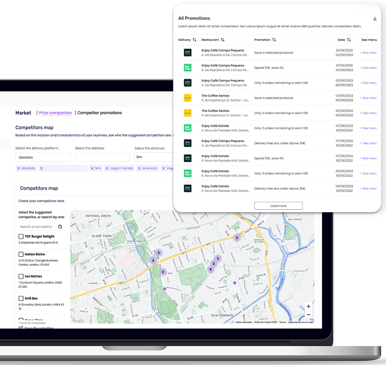Tick the TGF Burger Delight checkbox
The height and width of the screenshot is (365, 386).
tap(21, 236)
